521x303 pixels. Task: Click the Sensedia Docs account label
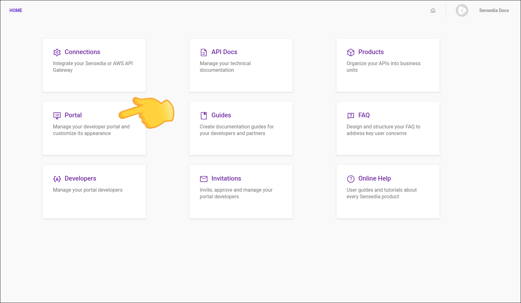pos(494,10)
